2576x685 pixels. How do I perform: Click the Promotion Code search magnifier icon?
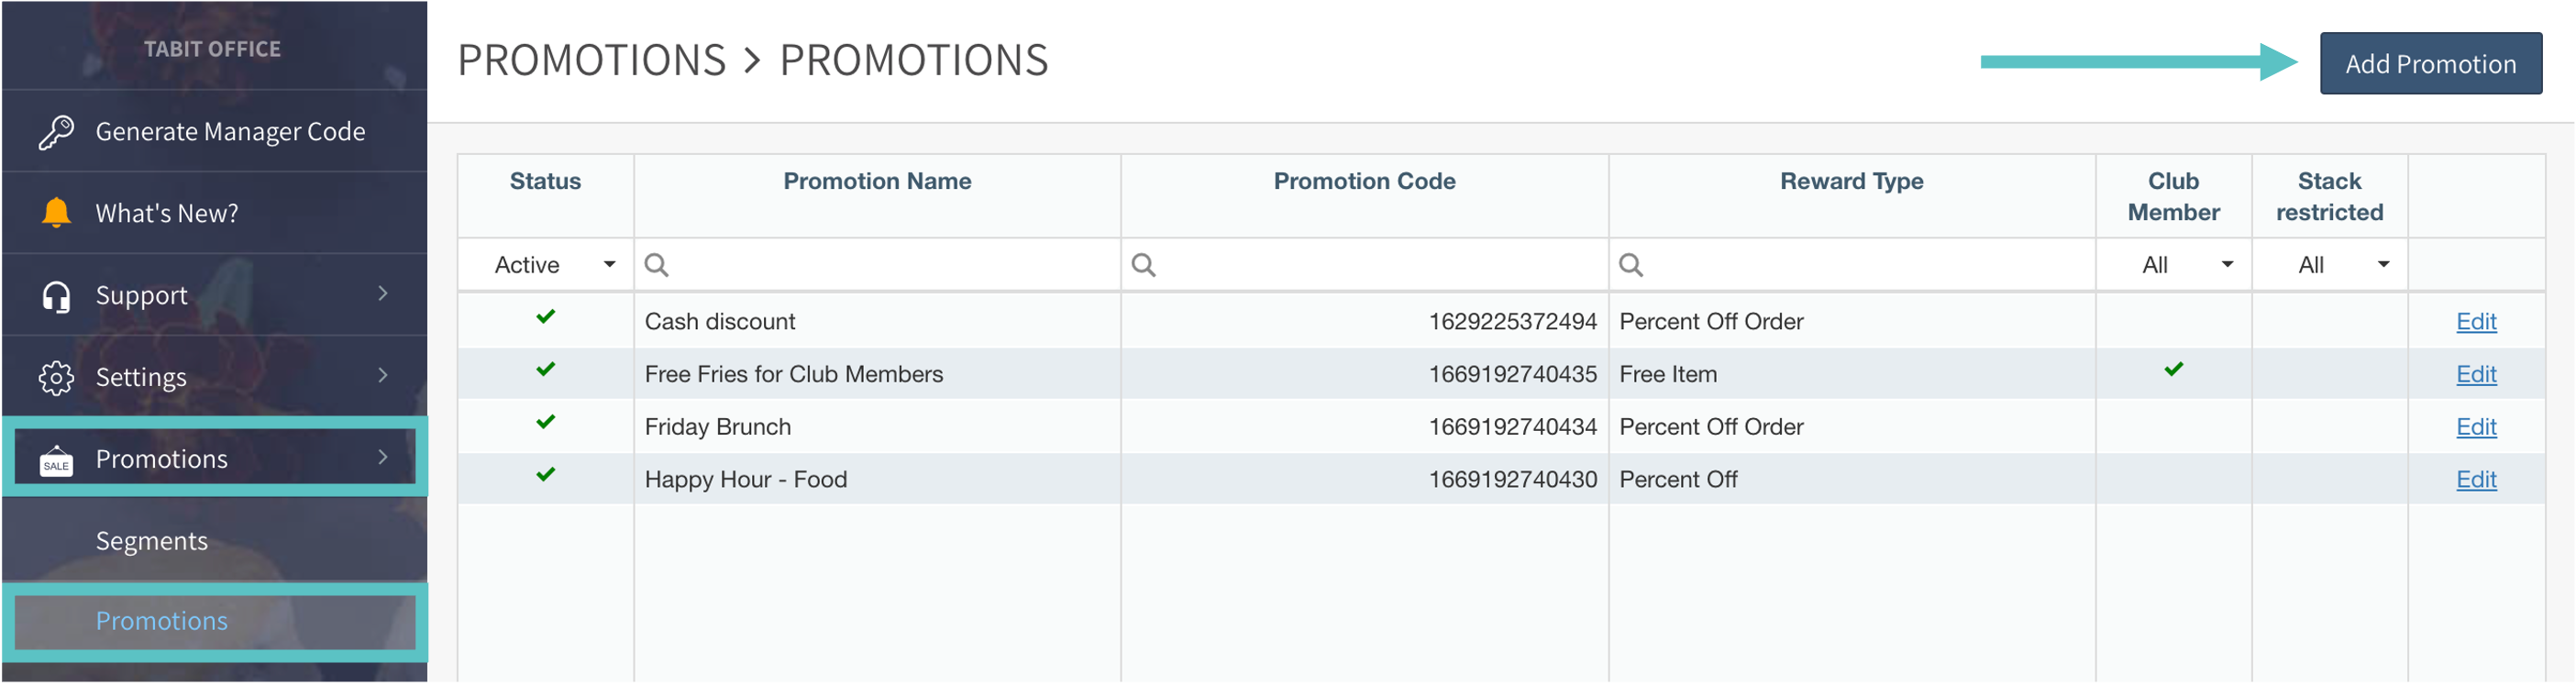pos(1143,265)
